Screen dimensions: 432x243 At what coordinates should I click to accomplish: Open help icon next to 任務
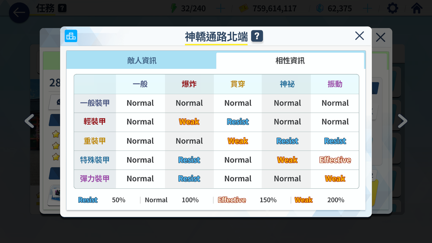tap(62, 8)
